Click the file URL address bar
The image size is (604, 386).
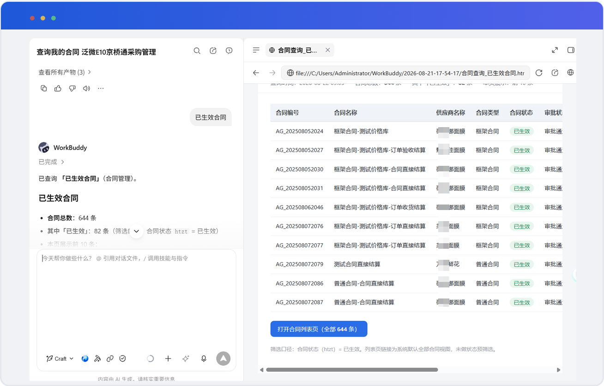pos(405,73)
